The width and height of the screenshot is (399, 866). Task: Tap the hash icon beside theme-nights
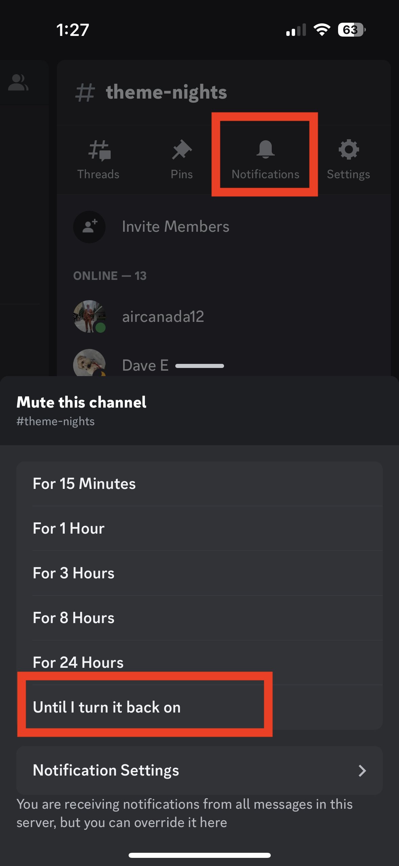[85, 93]
